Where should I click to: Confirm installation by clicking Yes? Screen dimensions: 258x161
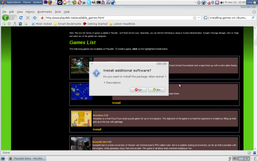pos(157,89)
